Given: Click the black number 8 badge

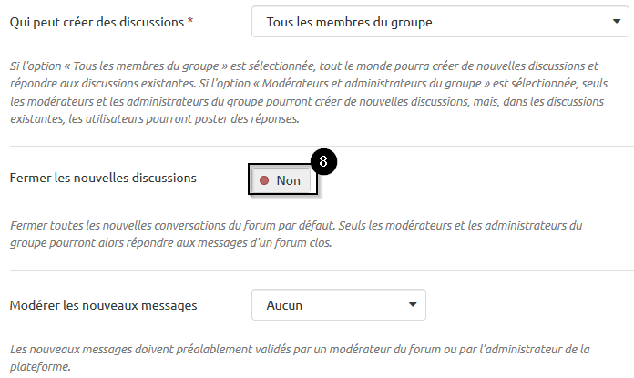Looking at the screenshot, I should click(323, 162).
